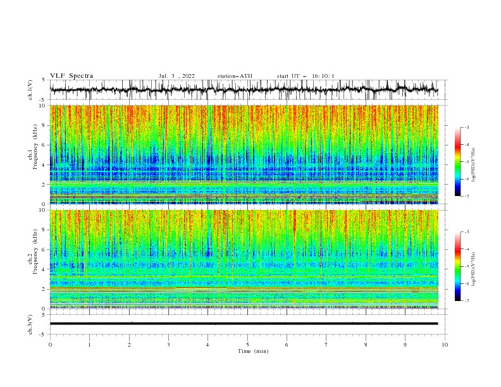Click the time-axis tick label "7"
Viewport: 501px width, 387px height.
[326, 345]
